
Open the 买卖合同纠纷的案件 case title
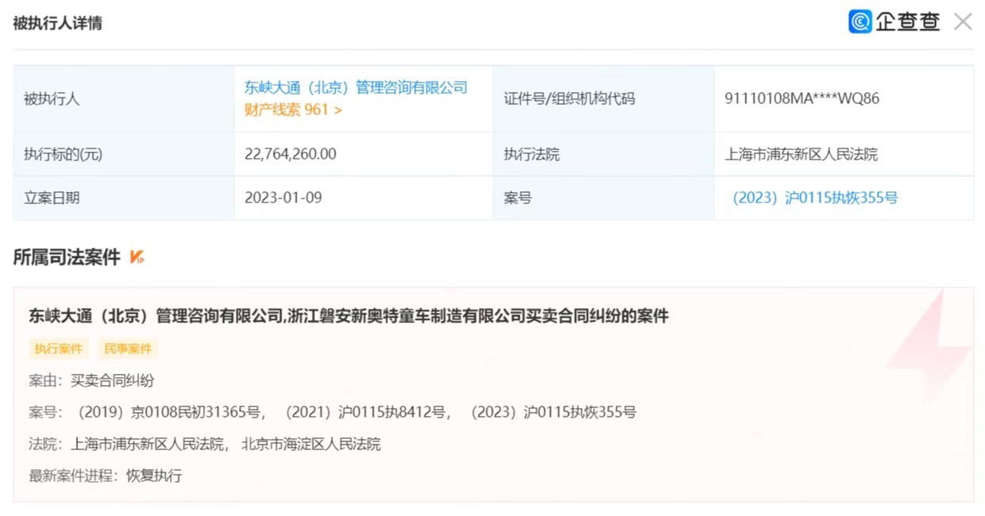[x=349, y=316]
